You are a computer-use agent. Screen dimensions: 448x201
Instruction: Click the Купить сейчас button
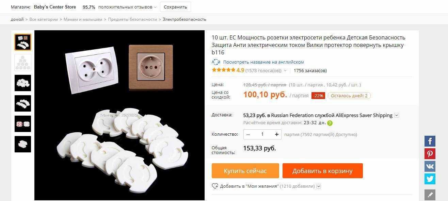point(245,171)
